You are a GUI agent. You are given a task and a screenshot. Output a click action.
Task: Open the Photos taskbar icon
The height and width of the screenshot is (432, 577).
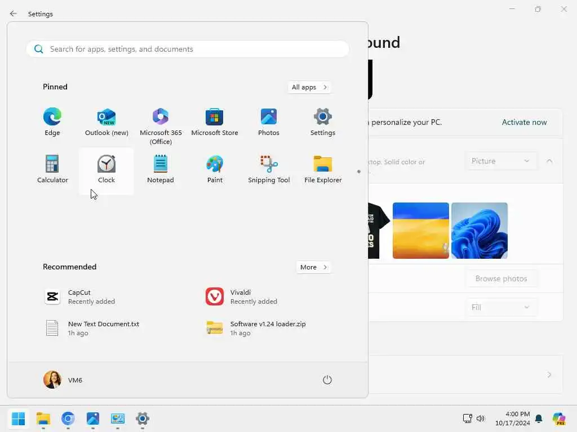(93, 418)
